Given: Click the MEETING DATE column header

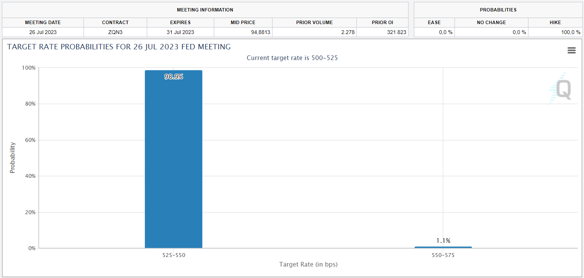Looking at the screenshot, I should pyautogui.click(x=43, y=23).
